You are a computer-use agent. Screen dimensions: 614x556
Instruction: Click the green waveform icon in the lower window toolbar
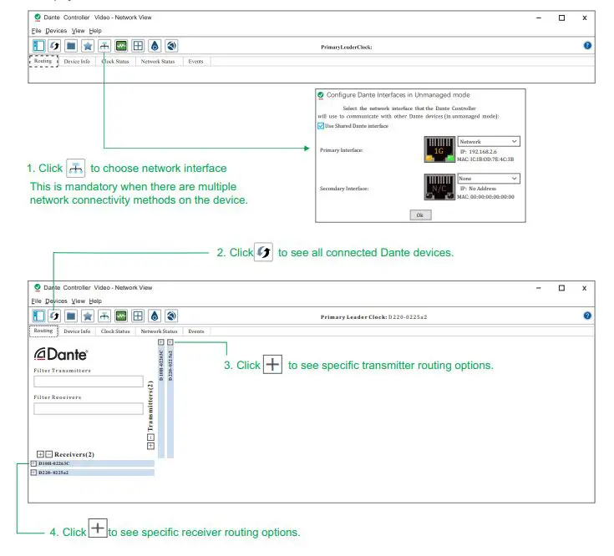pos(121,316)
